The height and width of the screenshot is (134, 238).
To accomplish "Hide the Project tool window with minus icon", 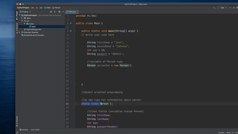I will 63,12.
